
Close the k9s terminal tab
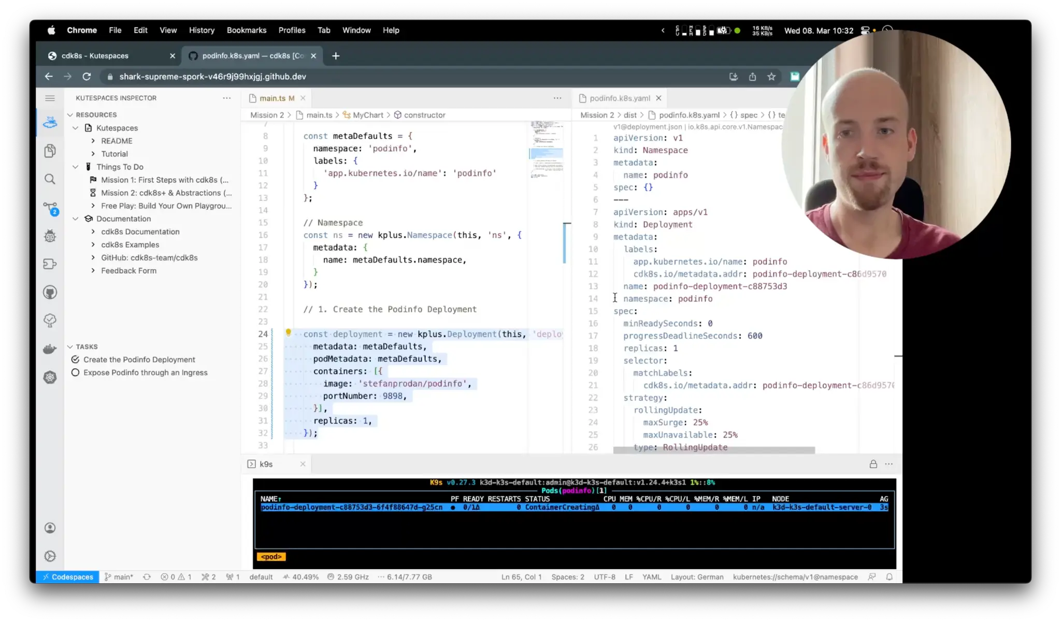[303, 464]
